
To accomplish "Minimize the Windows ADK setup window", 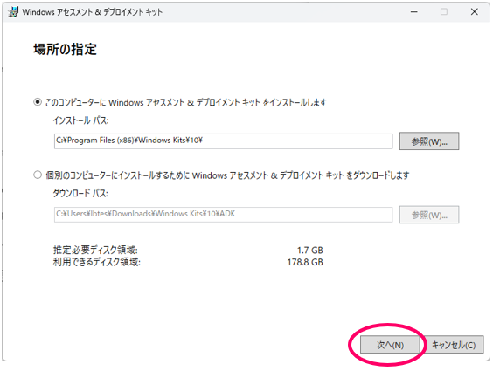I will point(414,12).
